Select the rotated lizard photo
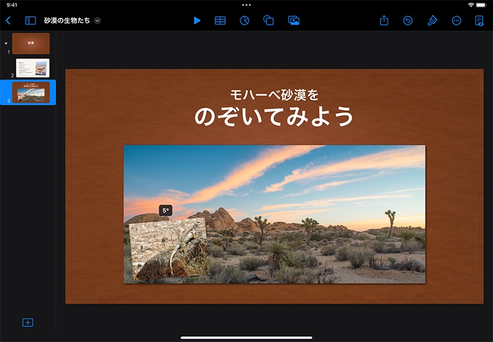The height and width of the screenshot is (342, 493). coord(169,250)
